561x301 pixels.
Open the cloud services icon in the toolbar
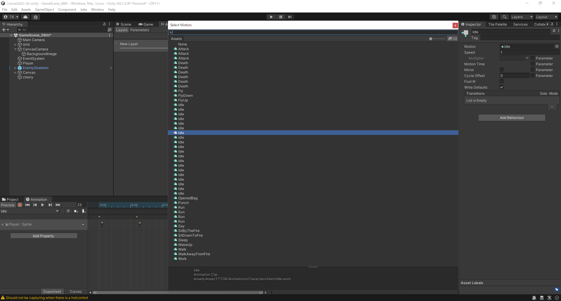coord(25,17)
